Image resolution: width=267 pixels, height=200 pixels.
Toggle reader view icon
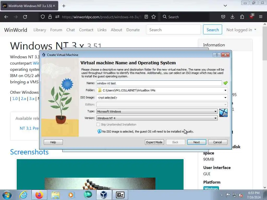pyautogui.click(x=146, y=17)
